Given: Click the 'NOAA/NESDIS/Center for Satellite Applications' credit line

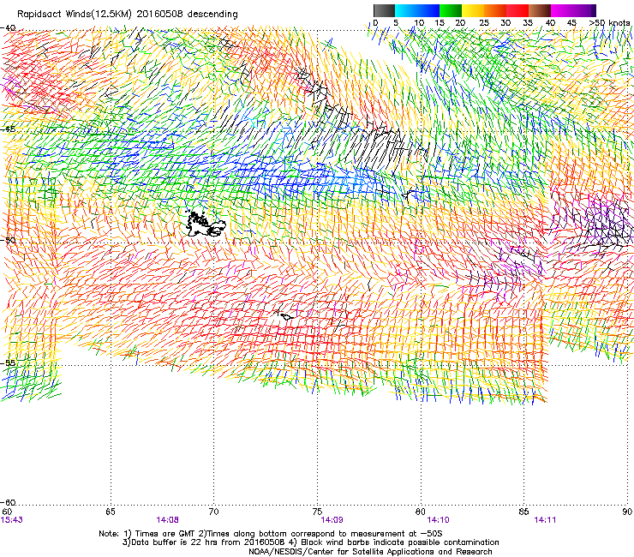Looking at the screenshot, I should (x=370, y=552).
